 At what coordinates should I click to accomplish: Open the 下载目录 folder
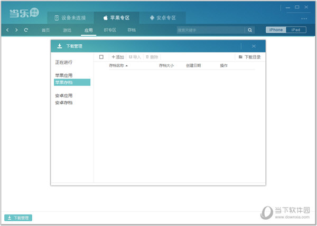pos(249,57)
